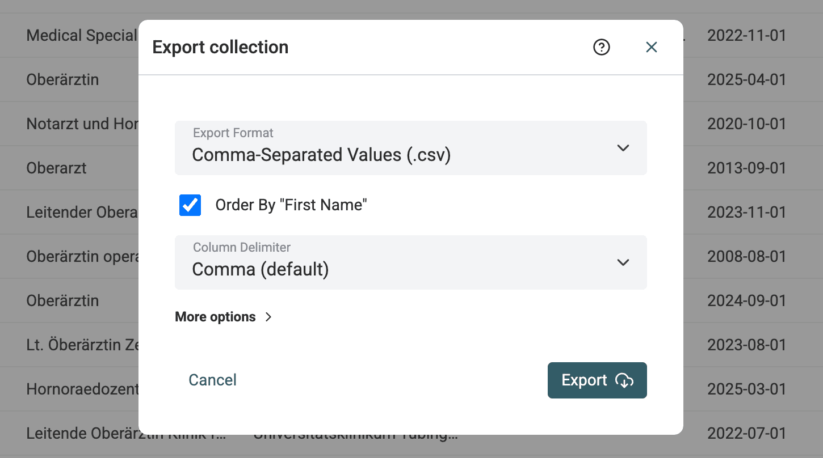
Task: Click the Lt. Öberärztin row title
Action: pyautogui.click(x=82, y=345)
